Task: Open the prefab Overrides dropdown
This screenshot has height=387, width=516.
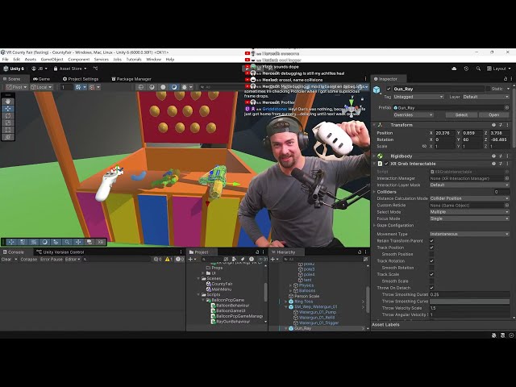Action: pos(413,114)
